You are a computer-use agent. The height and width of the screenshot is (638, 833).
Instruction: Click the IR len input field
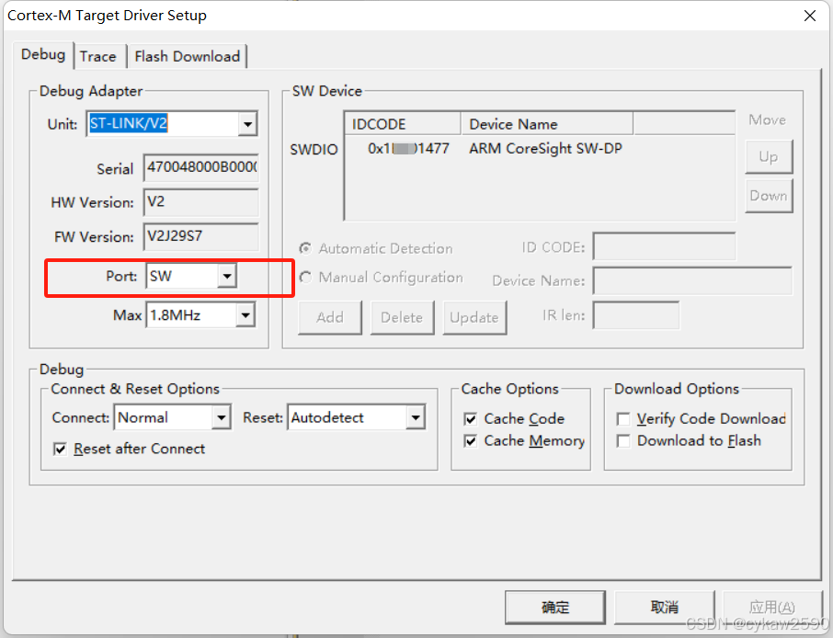tap(636, 315)
